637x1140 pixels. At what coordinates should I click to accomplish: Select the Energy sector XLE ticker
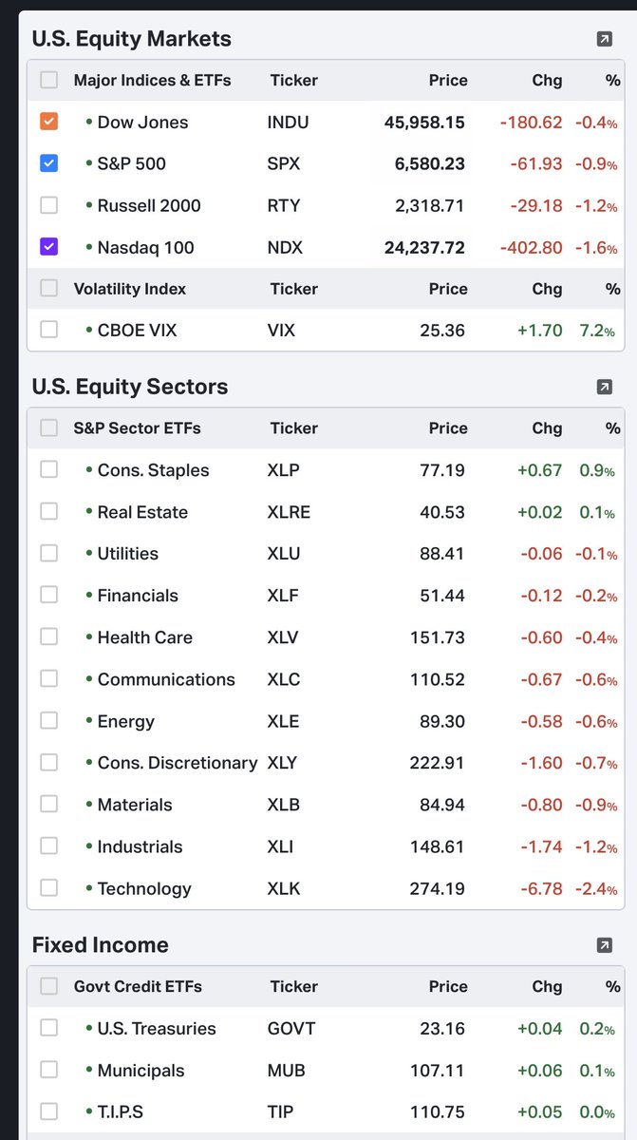[283, 721]
